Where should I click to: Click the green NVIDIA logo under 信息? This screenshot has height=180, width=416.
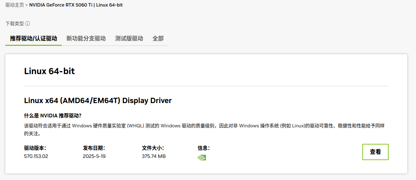tap(202, 158)
